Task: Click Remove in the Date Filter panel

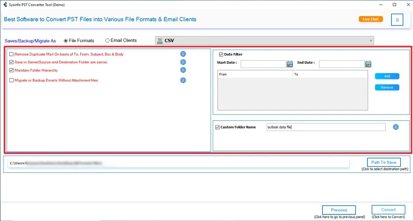Action: [387, 87]
